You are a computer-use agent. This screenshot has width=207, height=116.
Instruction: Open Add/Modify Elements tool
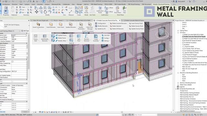45,38
